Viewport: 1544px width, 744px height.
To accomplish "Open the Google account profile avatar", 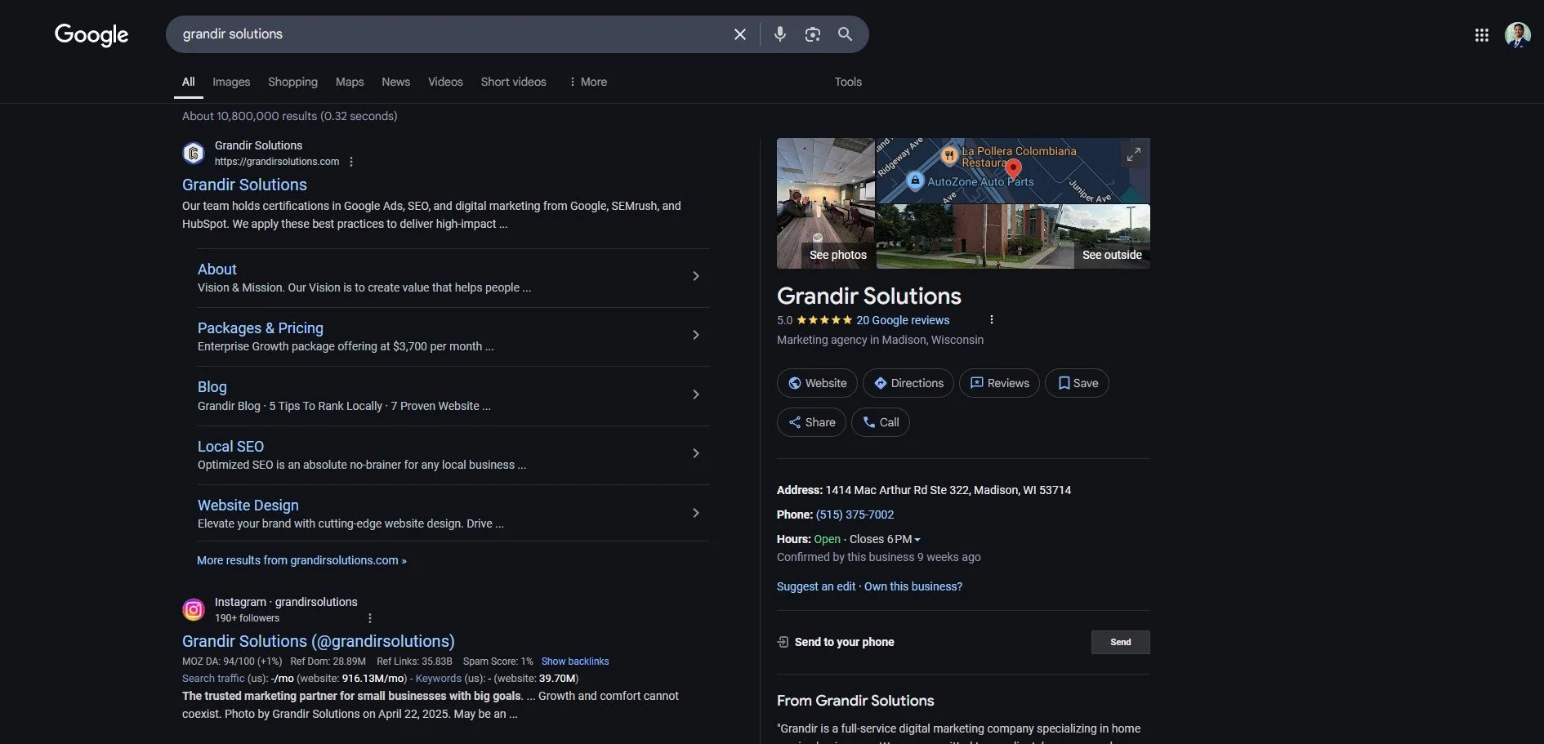I will pos(1518,35).
